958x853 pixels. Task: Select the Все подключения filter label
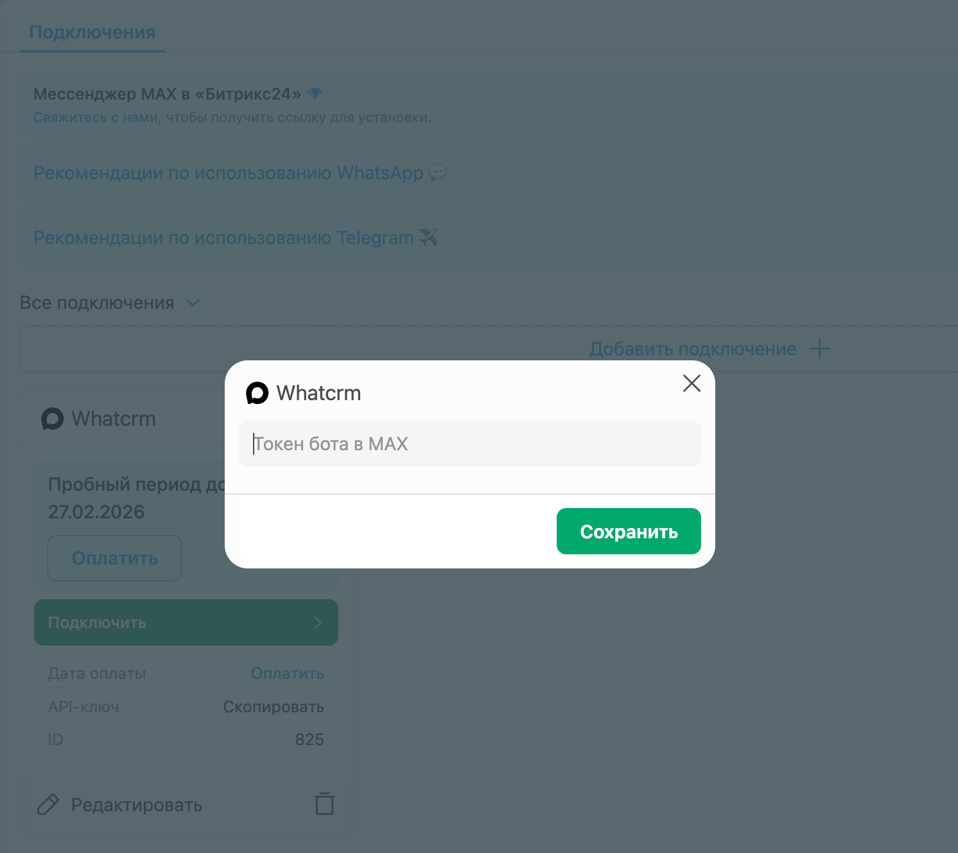97,303
